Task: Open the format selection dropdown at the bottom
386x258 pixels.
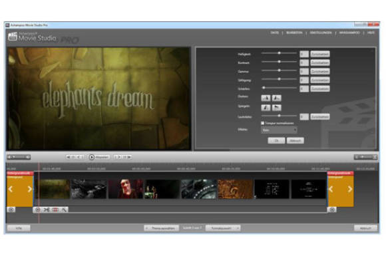Action: (223, 228)
